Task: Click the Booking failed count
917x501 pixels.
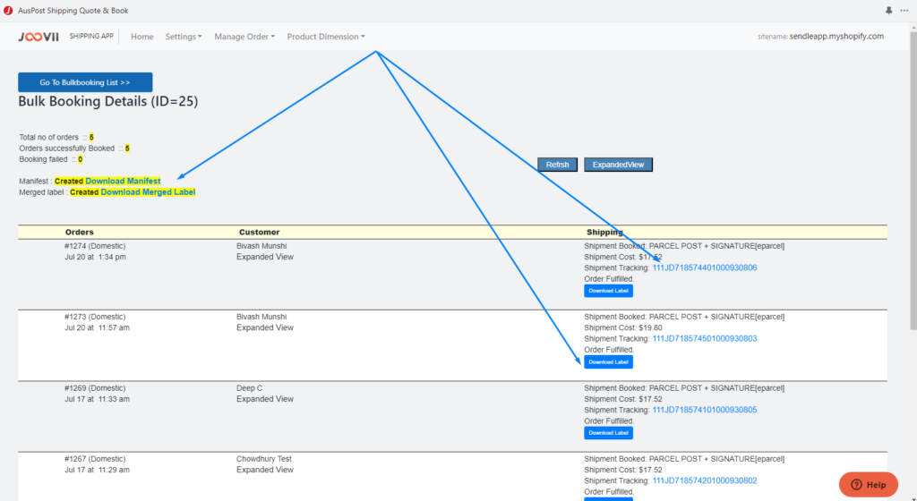Action: coord(80,159)
